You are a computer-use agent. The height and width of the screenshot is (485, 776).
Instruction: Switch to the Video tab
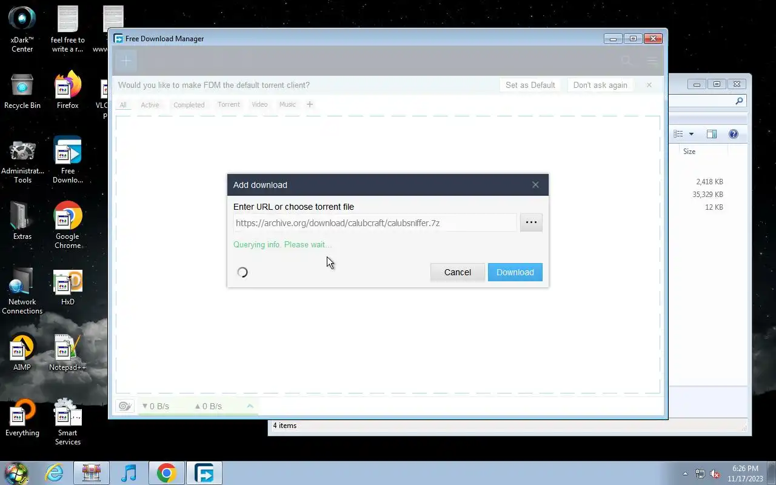pos(259,104)
